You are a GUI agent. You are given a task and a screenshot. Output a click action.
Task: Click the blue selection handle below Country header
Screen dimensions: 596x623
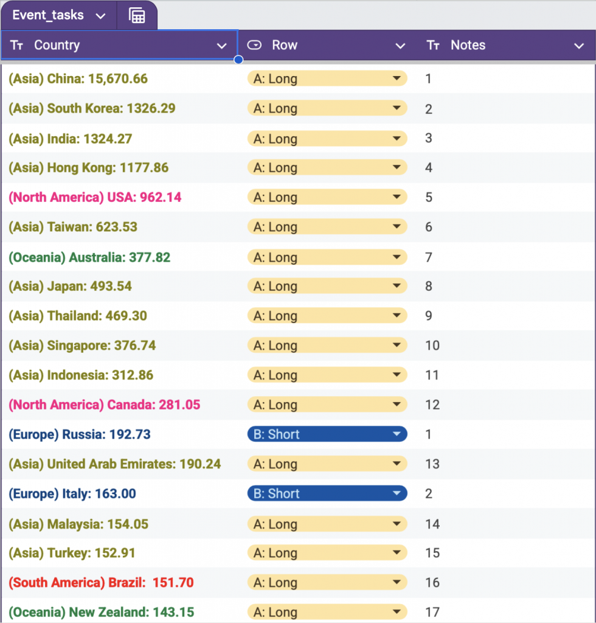pyautogui.click(x=238, y=60)
